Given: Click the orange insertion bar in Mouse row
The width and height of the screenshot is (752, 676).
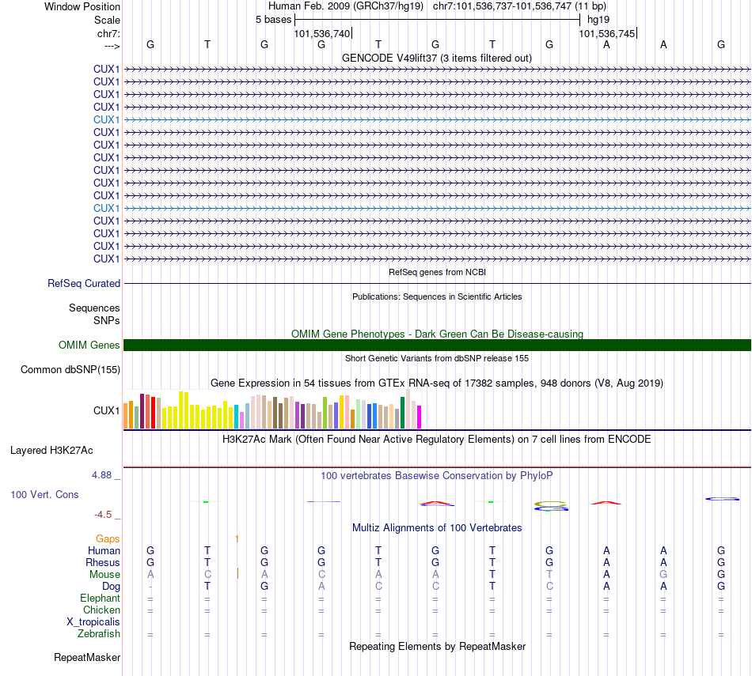Looking at the screenshot, I should click(x=238, y=573).
